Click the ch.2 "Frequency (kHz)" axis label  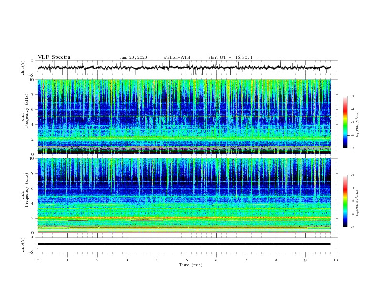pyautogui.click(x=26, y=190)
